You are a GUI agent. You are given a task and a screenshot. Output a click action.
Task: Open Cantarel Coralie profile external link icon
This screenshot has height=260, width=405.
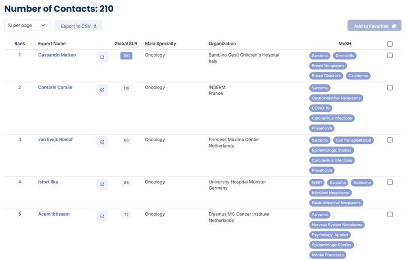pos(102,90)
